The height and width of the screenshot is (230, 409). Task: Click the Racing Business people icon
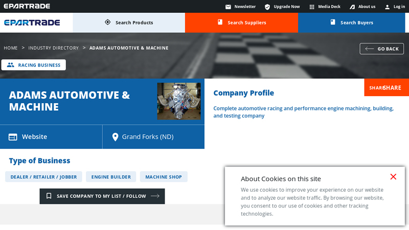(10, 65)
